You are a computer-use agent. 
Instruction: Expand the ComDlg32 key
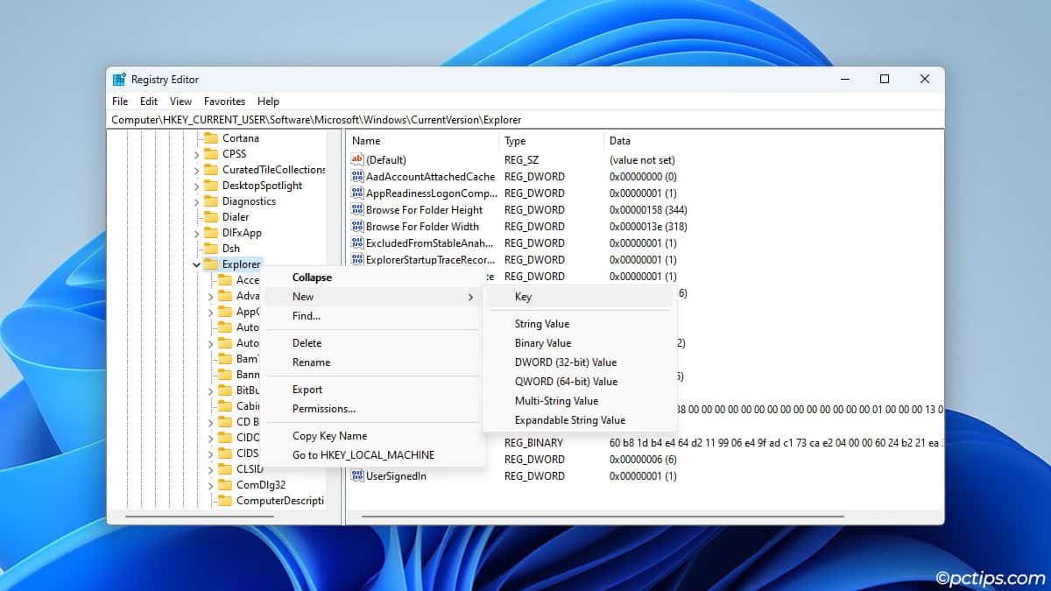pyautogui.click(x=210, y=485)
